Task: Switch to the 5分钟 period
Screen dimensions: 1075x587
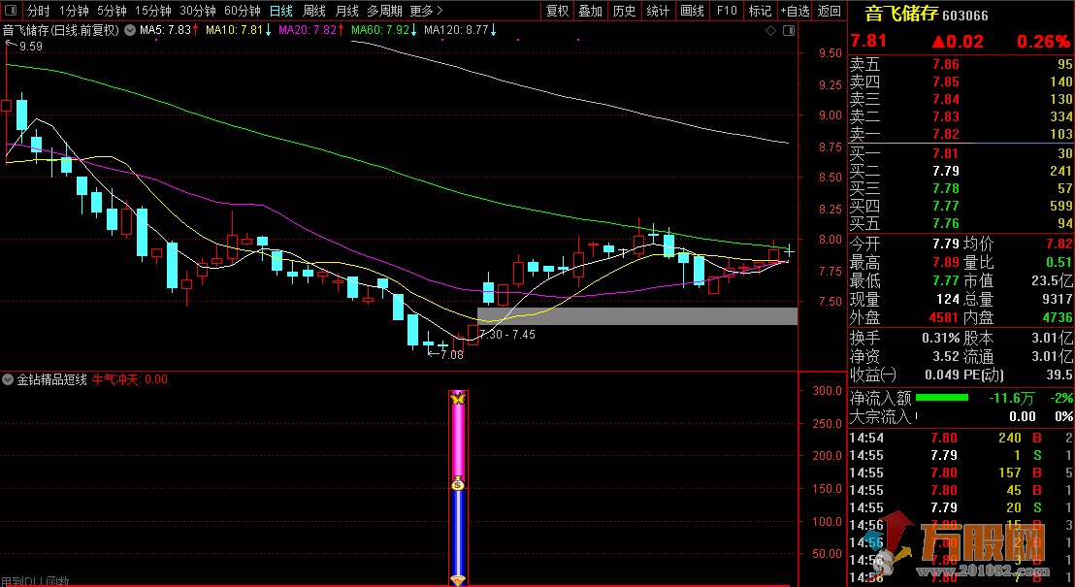Action: (111, 11)
